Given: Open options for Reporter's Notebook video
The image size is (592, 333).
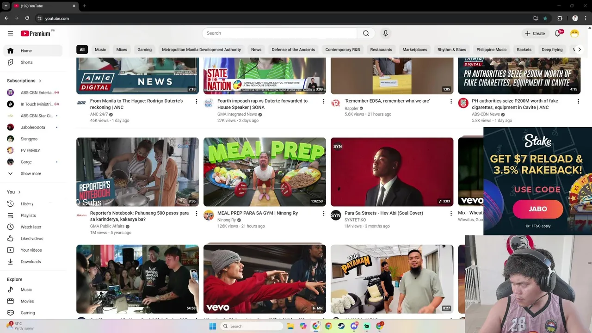Looking at the screenshot, I should (x=196, y=214).
